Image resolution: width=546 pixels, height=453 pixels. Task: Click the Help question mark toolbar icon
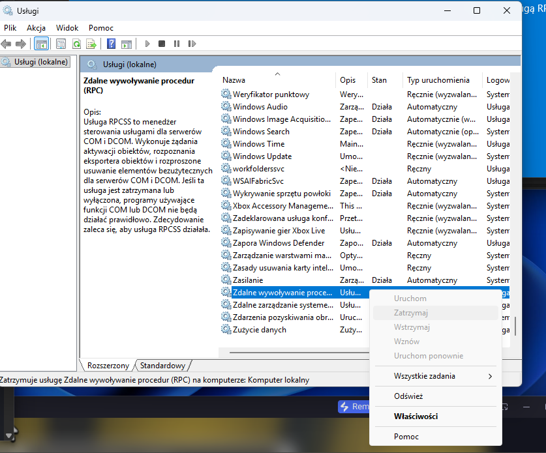click(111, 44)
